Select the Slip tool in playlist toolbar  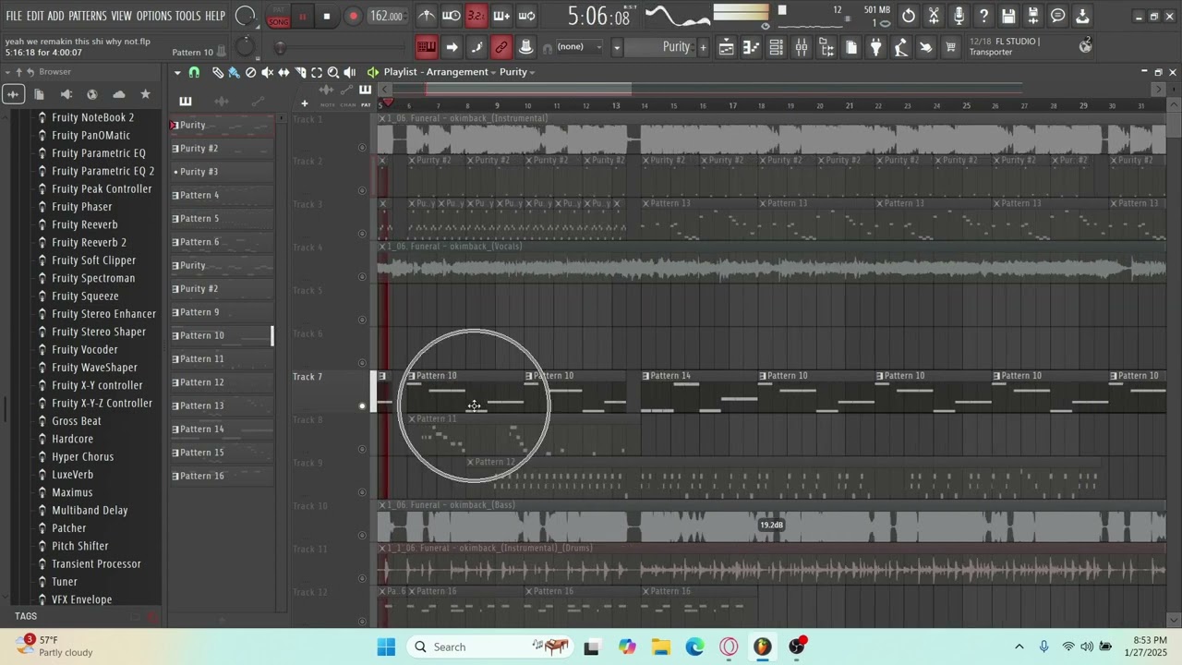click(x=283, y=72)
